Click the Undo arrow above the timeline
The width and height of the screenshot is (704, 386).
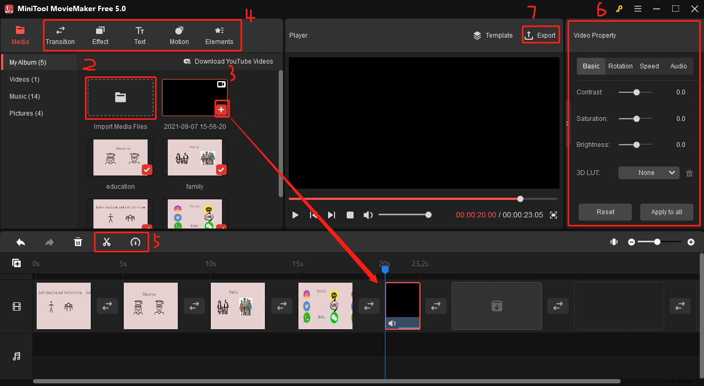click(x=21, y=242)
